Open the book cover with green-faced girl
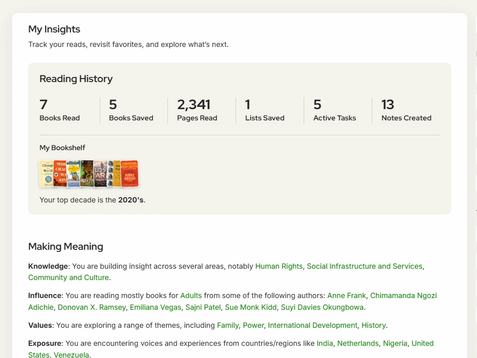The height and width of the screenshot is (358, 477). tap(87, 174)
